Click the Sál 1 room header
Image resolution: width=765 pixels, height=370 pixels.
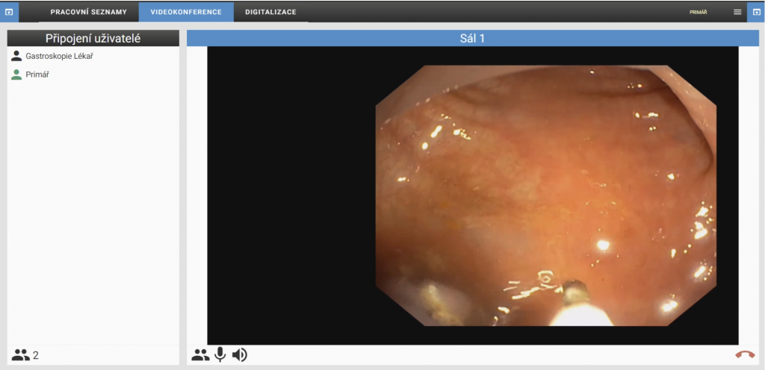(472, 39)
